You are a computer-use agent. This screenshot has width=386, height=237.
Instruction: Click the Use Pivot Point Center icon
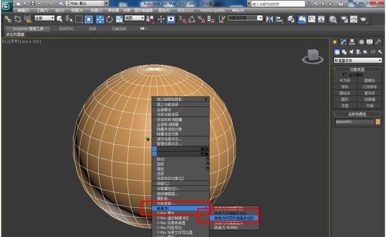pos(150,19)
